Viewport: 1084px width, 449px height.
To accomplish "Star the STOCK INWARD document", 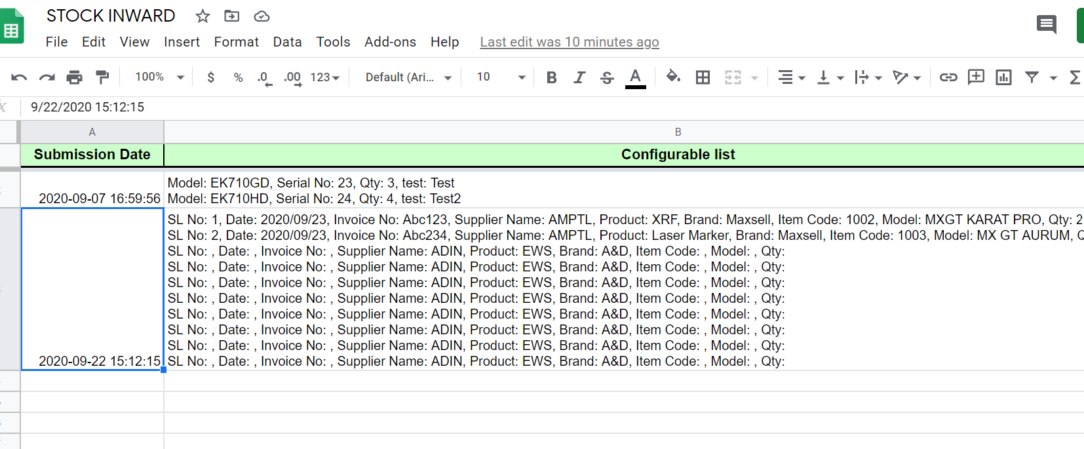I will coord(203,16).
